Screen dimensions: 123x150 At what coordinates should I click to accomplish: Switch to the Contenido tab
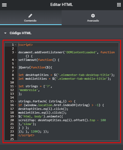click(x=31, y=18)
